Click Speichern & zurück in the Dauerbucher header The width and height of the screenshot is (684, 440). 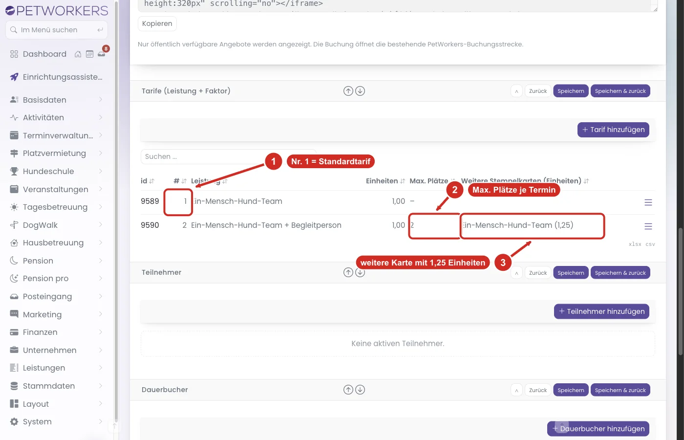pyautogui.click(x=620, y=390)
